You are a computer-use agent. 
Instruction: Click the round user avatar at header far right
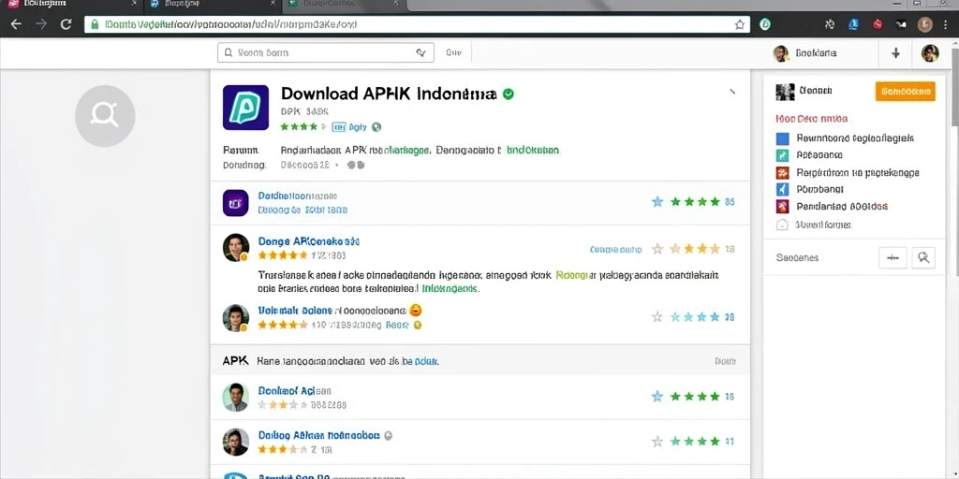pos(930,53)
